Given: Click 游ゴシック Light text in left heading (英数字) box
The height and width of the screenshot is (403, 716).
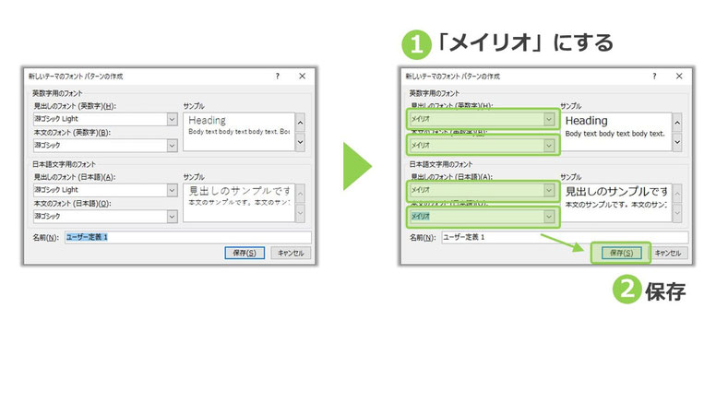Looking at the screenshot, I should tap(56, 119).
